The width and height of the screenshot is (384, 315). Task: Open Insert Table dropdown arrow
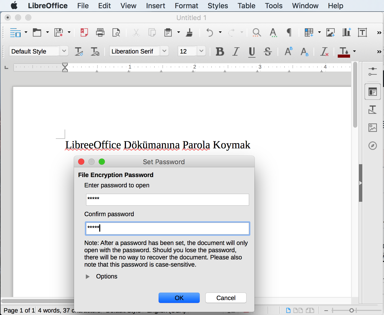click(319, 32)
